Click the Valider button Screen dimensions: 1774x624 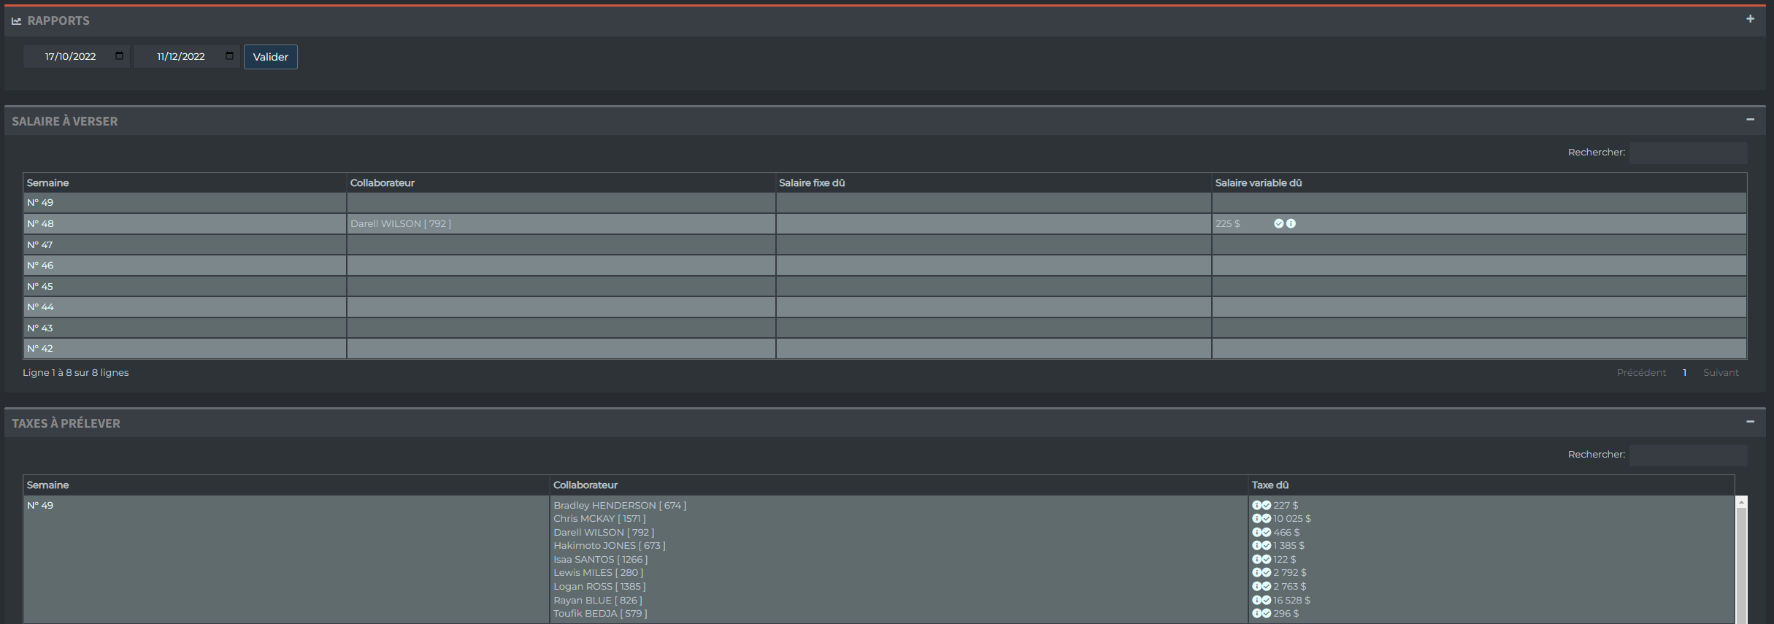271,57
